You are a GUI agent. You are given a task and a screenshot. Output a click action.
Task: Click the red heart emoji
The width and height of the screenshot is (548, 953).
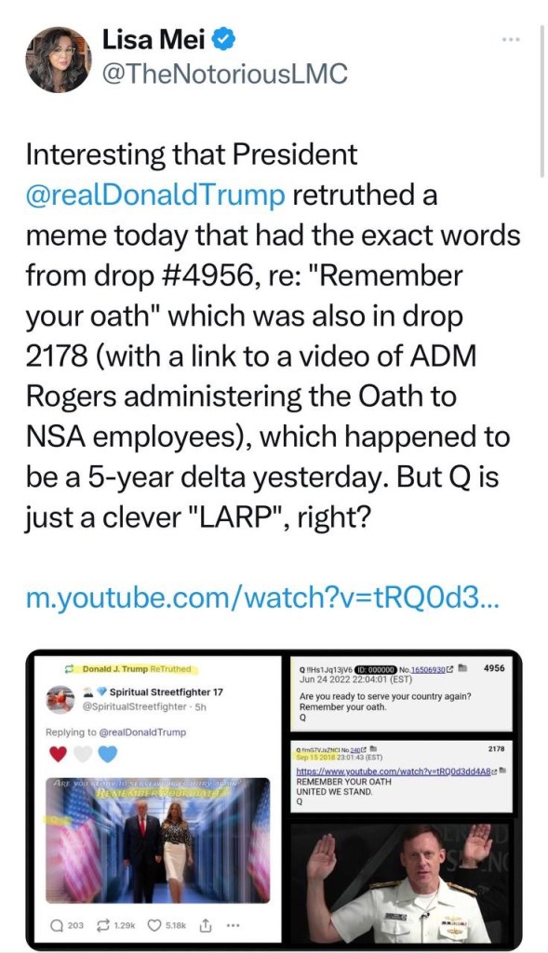click(58, 754)
